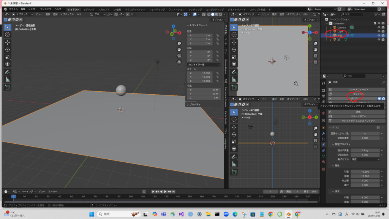Screen dimensions: 389x219
Task: Click the 頂点の質量 value field
Action: click(365, 151)
